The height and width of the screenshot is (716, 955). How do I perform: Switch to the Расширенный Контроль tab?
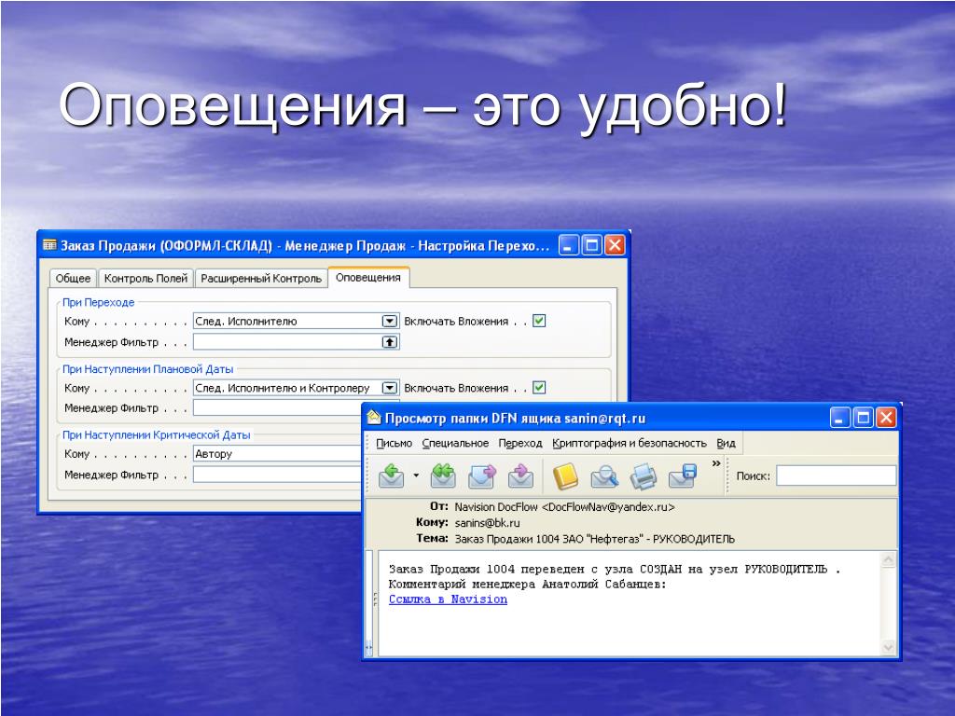pos(261,278)
